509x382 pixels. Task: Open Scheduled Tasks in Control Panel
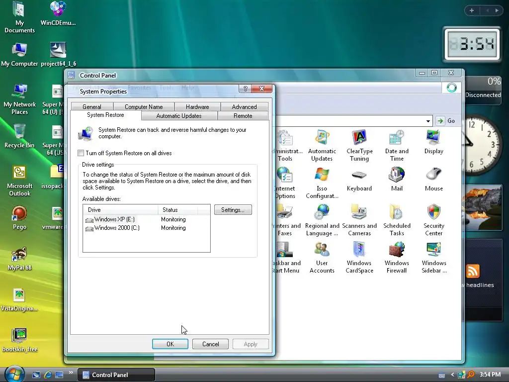tap(397, 220)
